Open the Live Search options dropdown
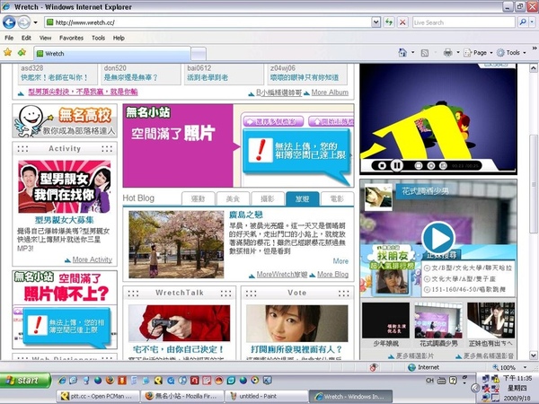Screen dimensions: 539x404 (532, 22)
